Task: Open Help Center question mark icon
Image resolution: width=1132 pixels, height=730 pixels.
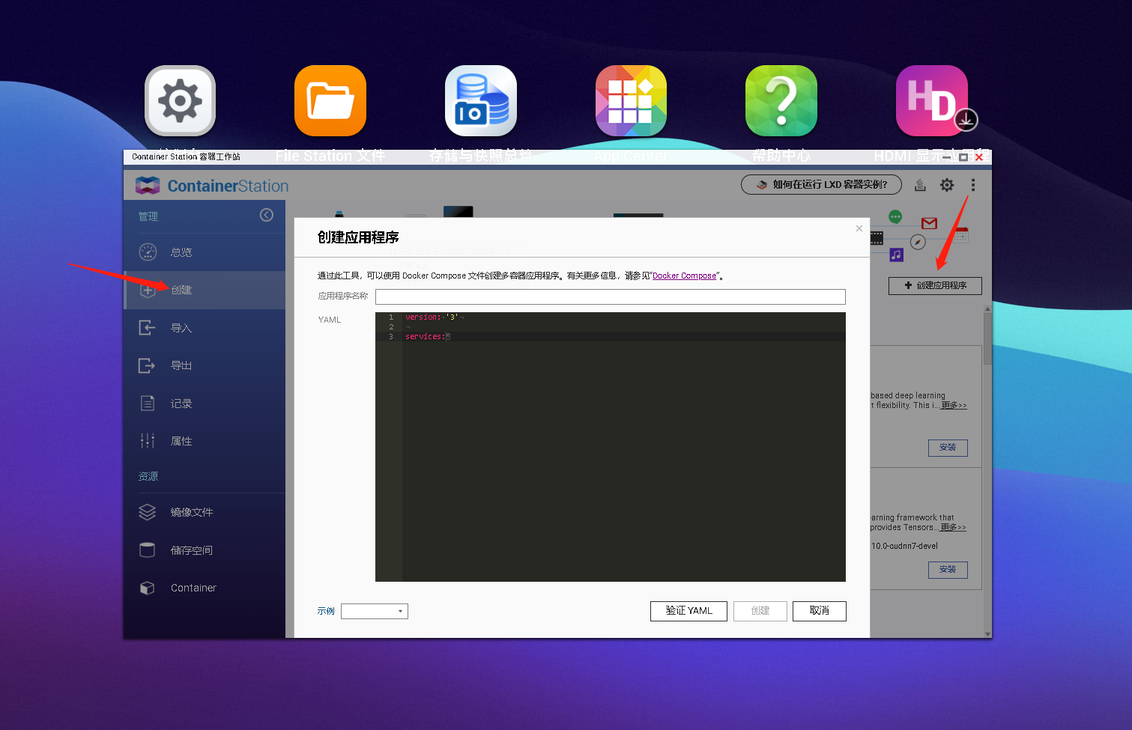Action: click(x=781, y=101)
